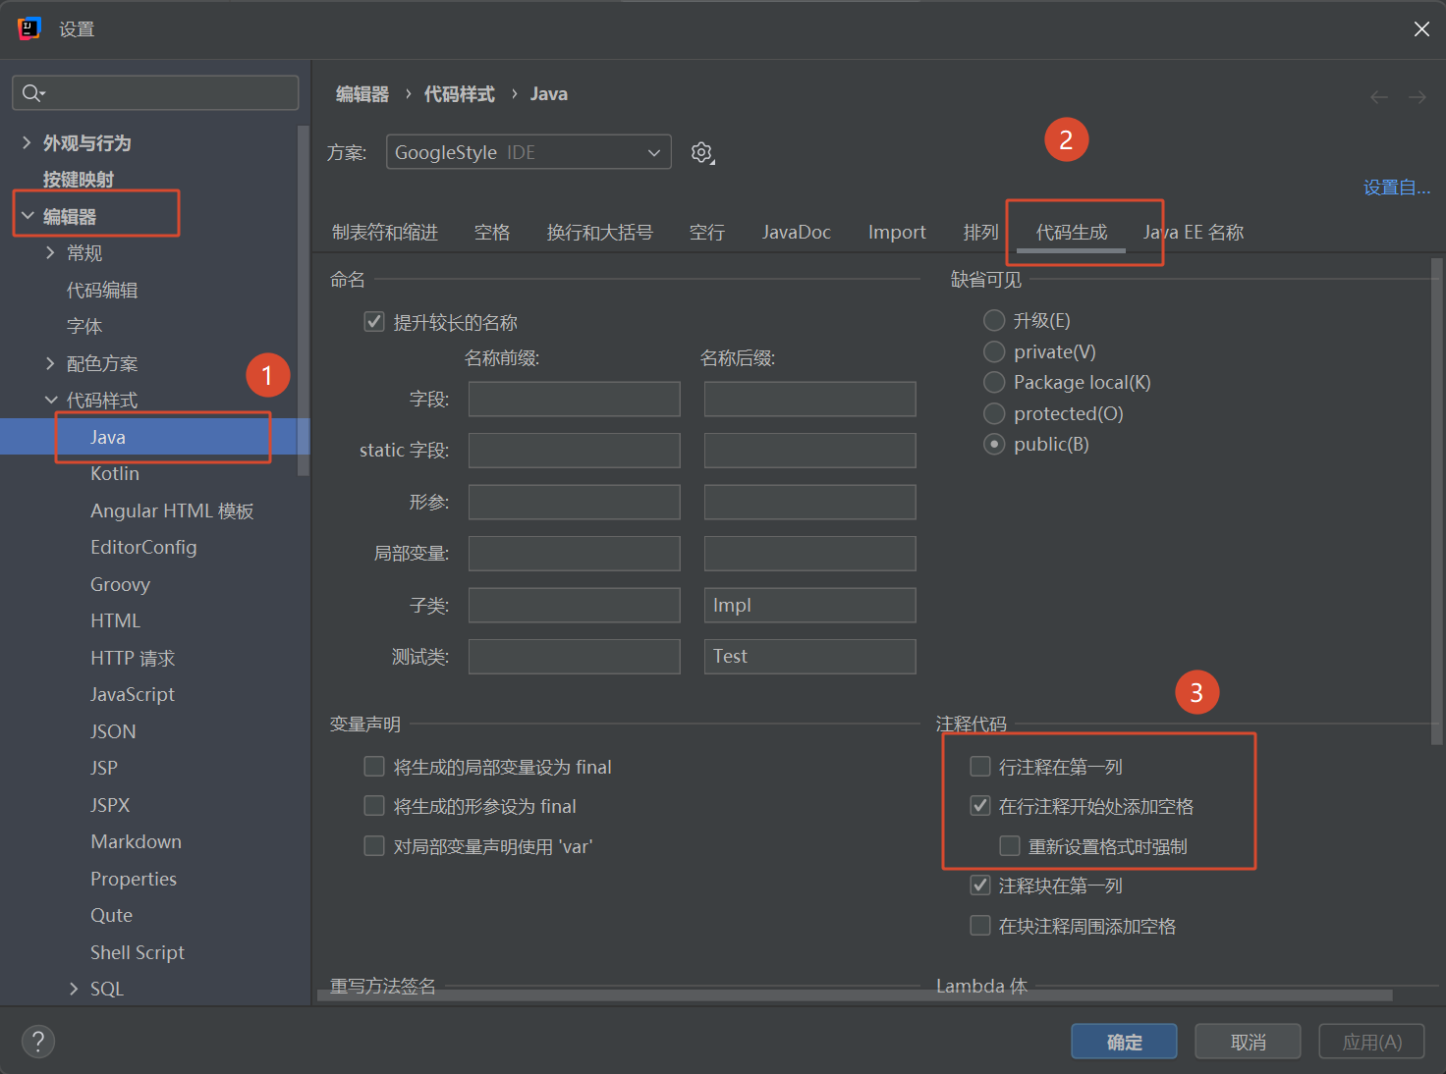Click the right panel vertical scrollbar
The width and height of the screenshot is (1446, 1074).
coord(1437,501)
